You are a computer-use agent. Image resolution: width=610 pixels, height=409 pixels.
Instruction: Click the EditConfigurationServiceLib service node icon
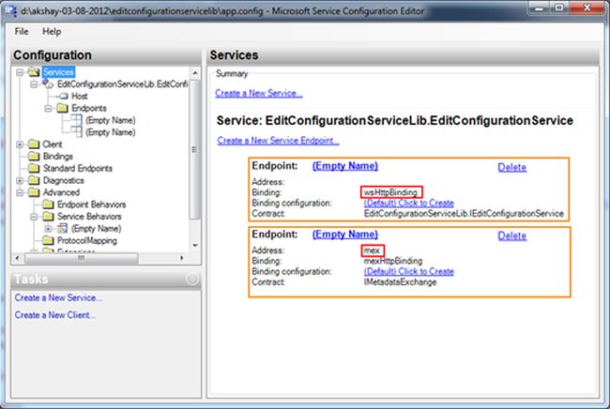point(48,84)
